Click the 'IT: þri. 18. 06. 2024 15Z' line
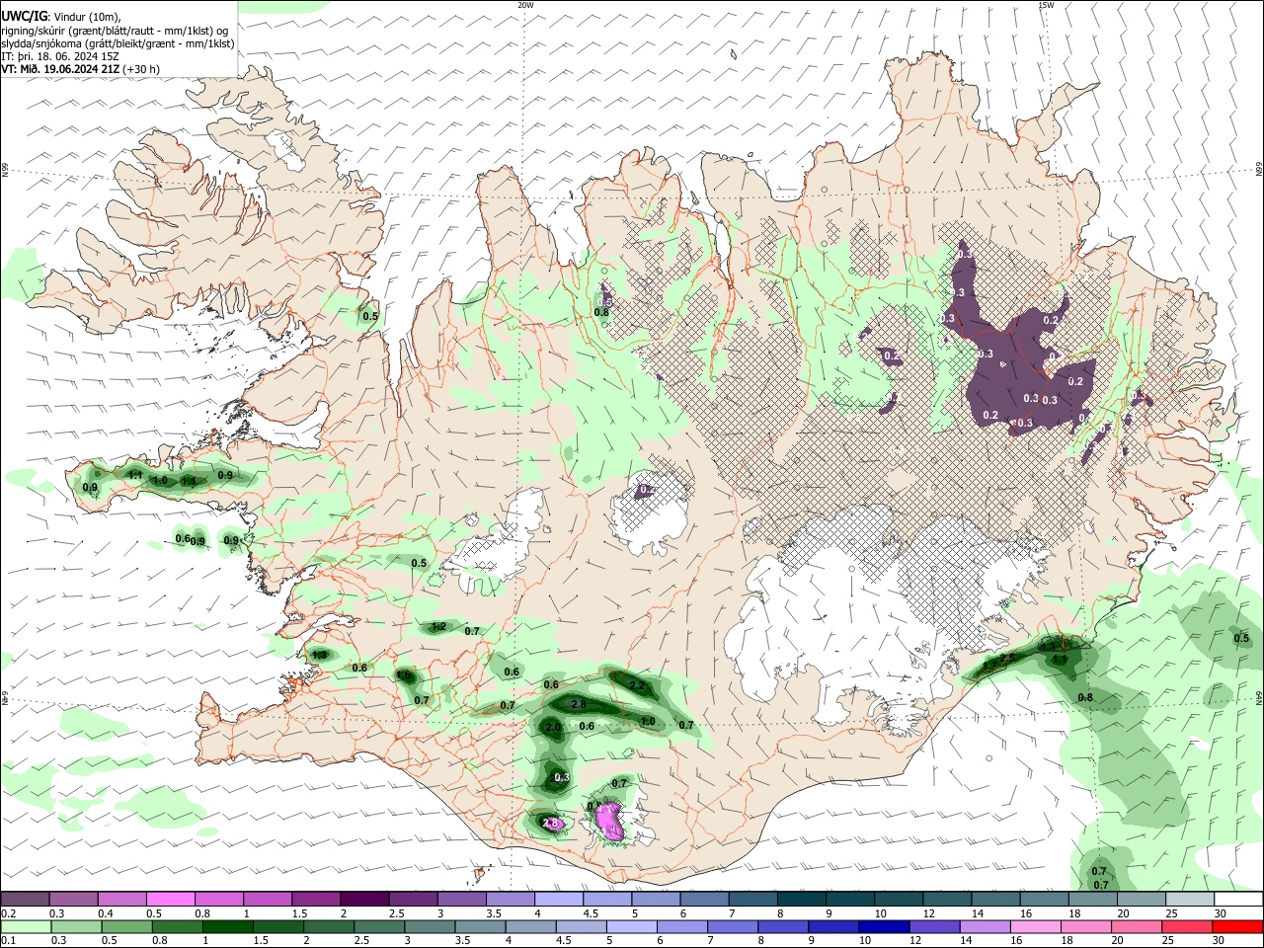This screenshot has height=948, width=1264. click(x=60, y=56)
